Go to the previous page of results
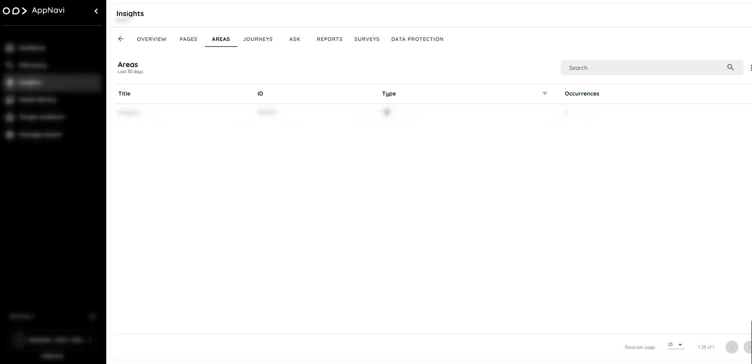Screen dimensions: 752x364 click(x=732, y=347)
